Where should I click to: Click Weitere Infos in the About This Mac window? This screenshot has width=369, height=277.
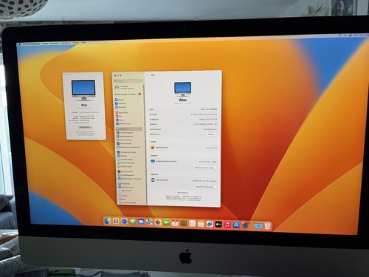click(86, 127)
